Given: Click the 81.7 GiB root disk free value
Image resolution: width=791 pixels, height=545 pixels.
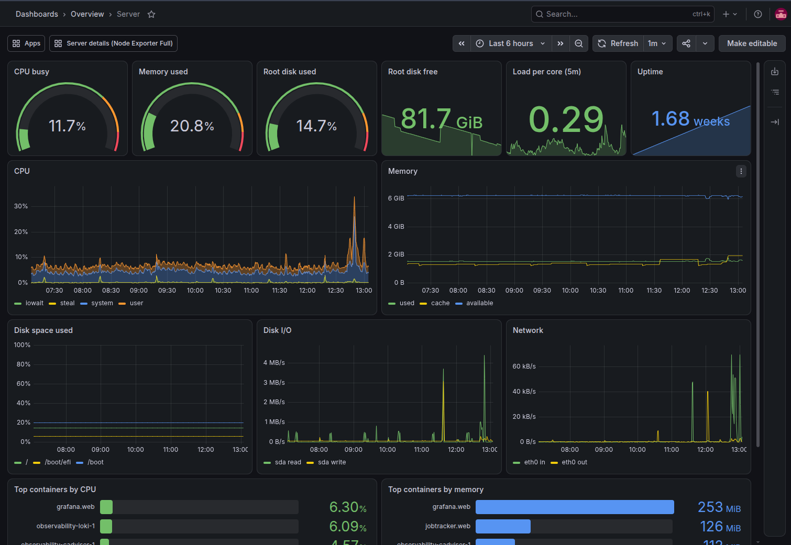Looking at the screenshot, I should tap(442, 119).
